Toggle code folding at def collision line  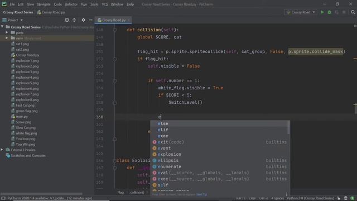pyautogui.click(x=115, y=30)
